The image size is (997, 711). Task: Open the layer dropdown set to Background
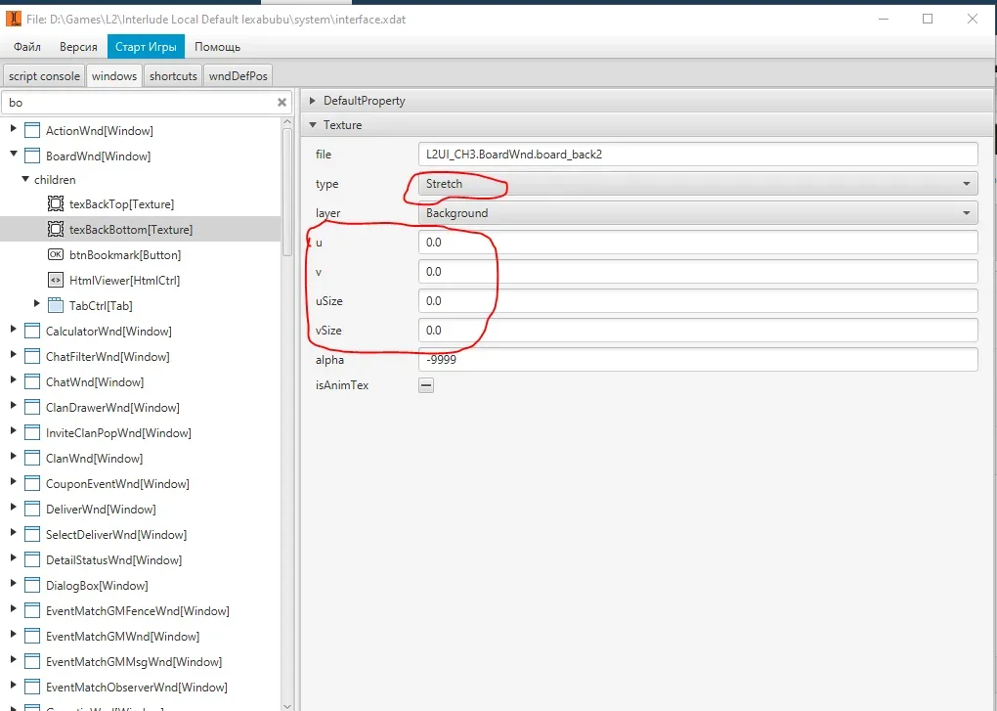pos(698,213)
